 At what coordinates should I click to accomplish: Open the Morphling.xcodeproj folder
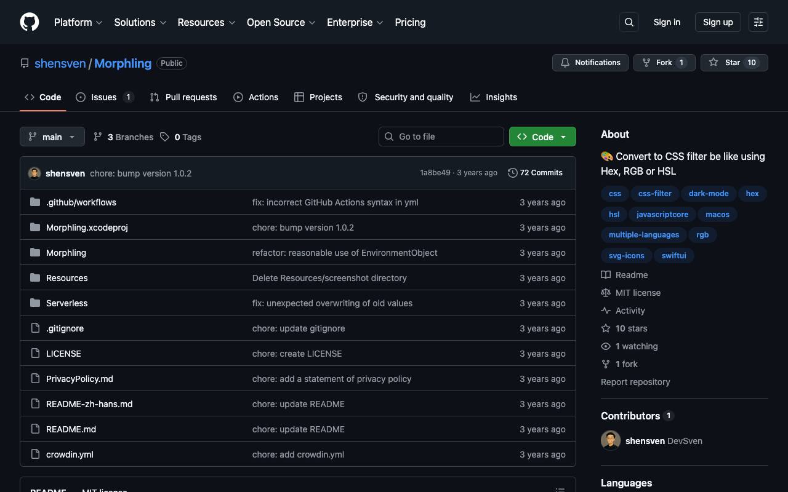[87, 228]
